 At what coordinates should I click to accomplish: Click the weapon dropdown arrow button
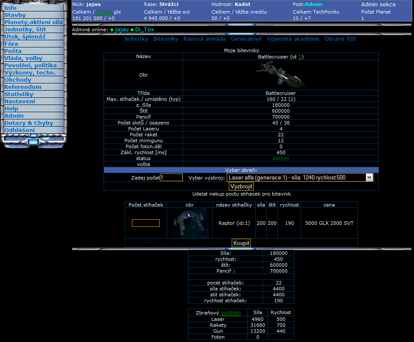pos(369,178)
